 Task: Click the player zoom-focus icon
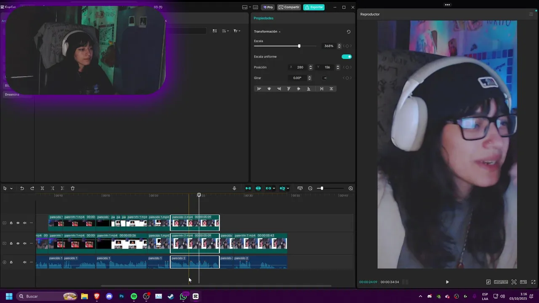[x=514, y=282]
